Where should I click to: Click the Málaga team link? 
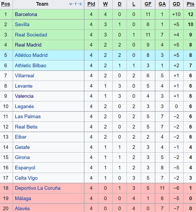(x=23, y=198)
